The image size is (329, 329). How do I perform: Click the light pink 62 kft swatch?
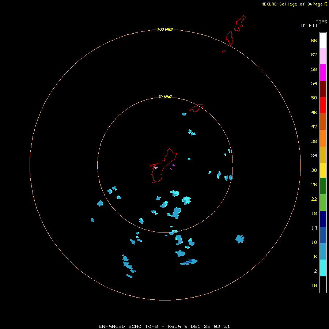[x=323, y=56]
